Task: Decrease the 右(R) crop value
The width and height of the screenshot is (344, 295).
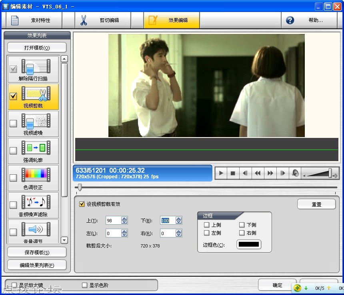Action: pyautogui.click(x=178, y=235)
